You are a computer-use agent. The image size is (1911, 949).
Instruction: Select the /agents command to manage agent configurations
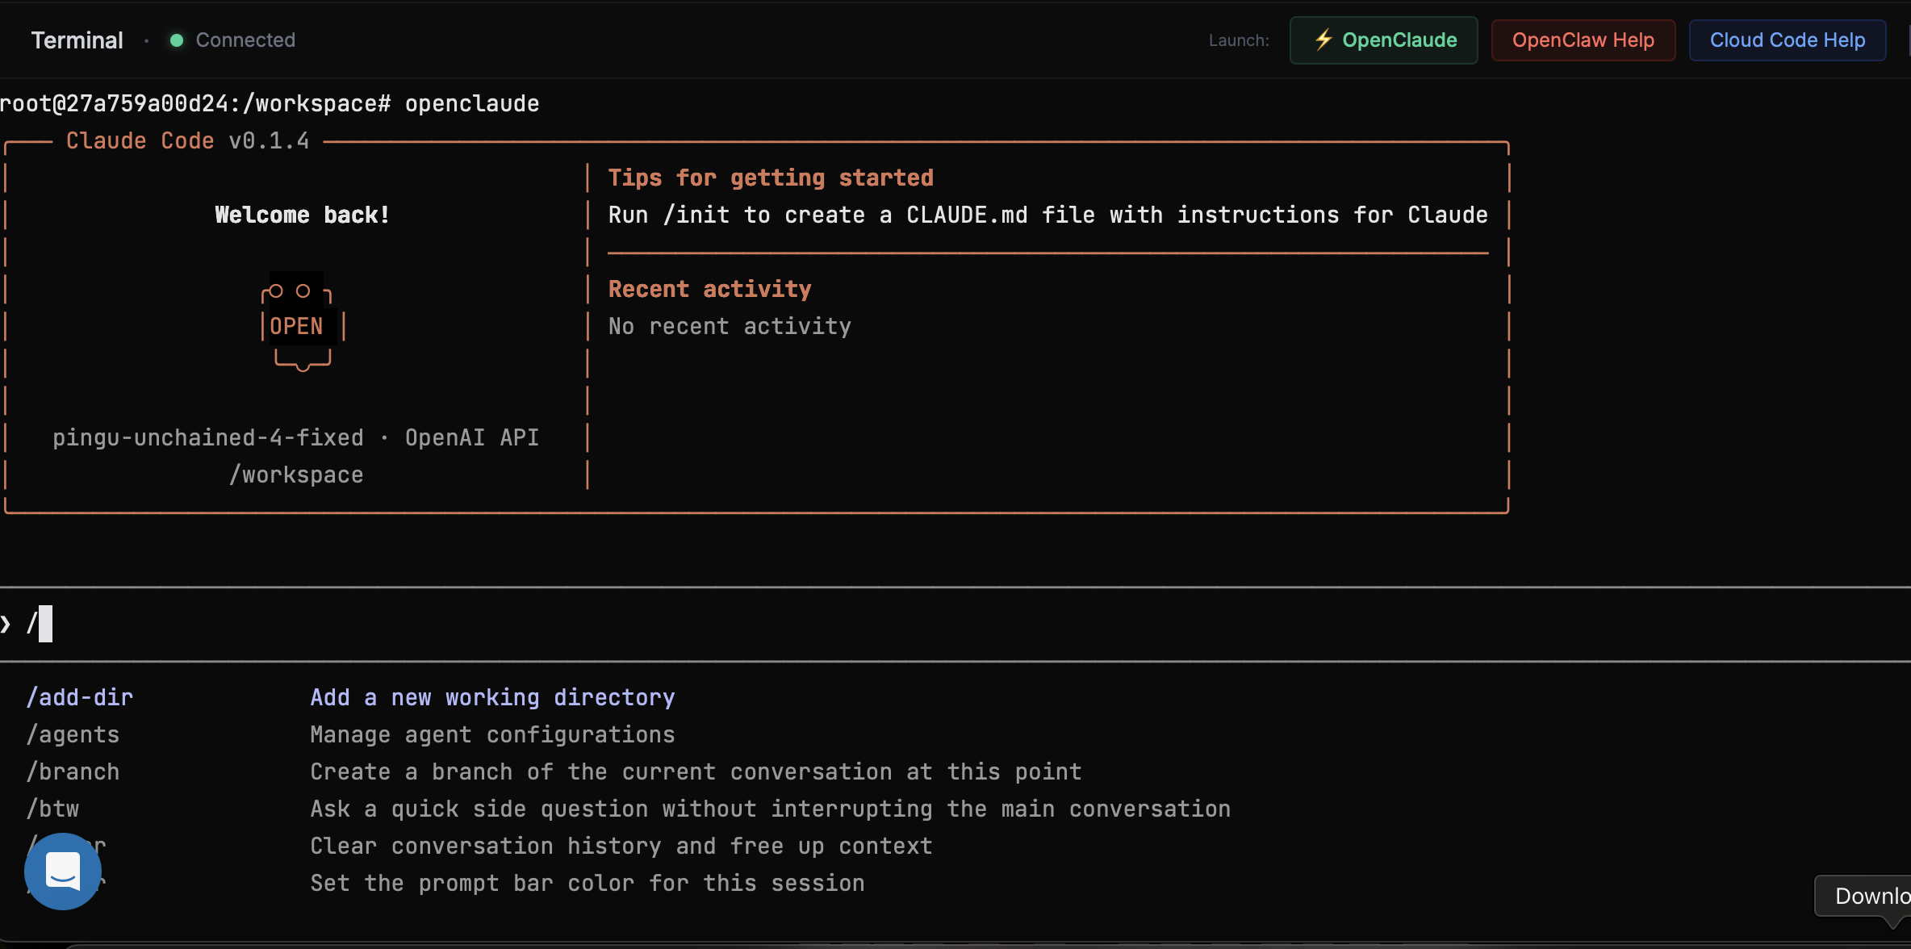73,734
